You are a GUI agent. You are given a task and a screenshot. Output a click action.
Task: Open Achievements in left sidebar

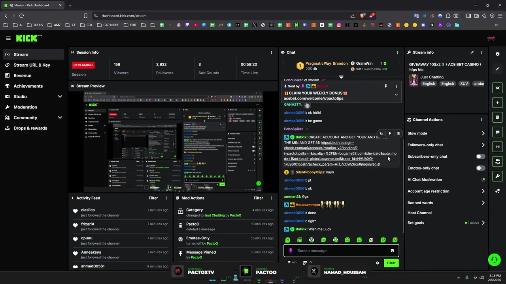[34, 86]
